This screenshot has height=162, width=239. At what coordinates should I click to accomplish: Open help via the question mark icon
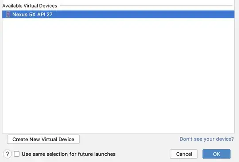(x=7, y=154)
